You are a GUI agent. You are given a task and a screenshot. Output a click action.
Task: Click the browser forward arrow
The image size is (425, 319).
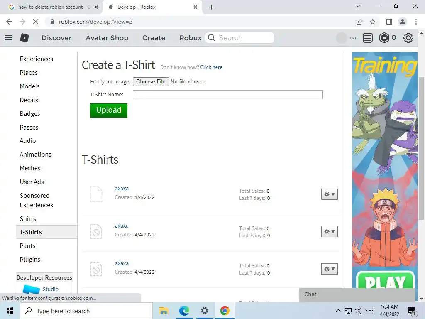click(22, 22)
